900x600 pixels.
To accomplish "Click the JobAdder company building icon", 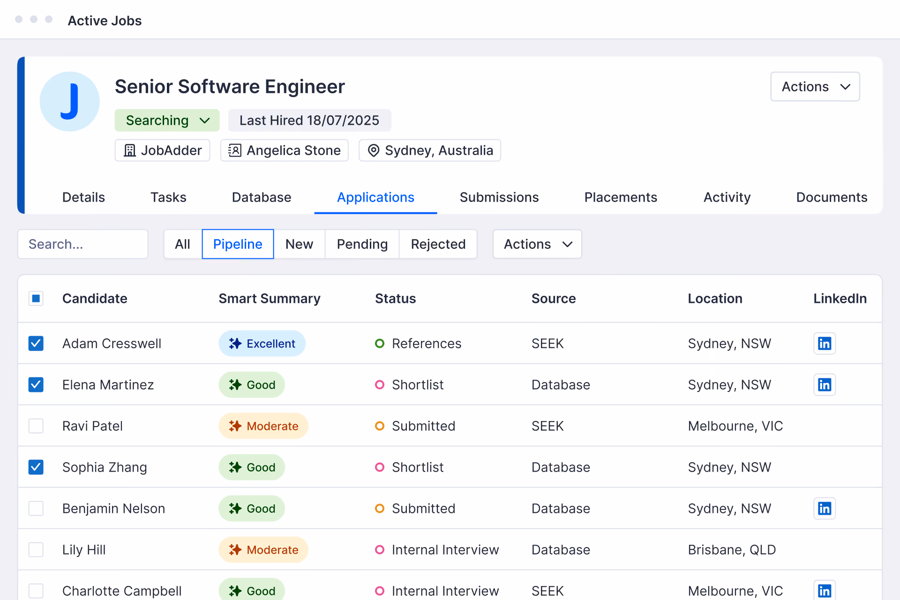I will point(130,150).
